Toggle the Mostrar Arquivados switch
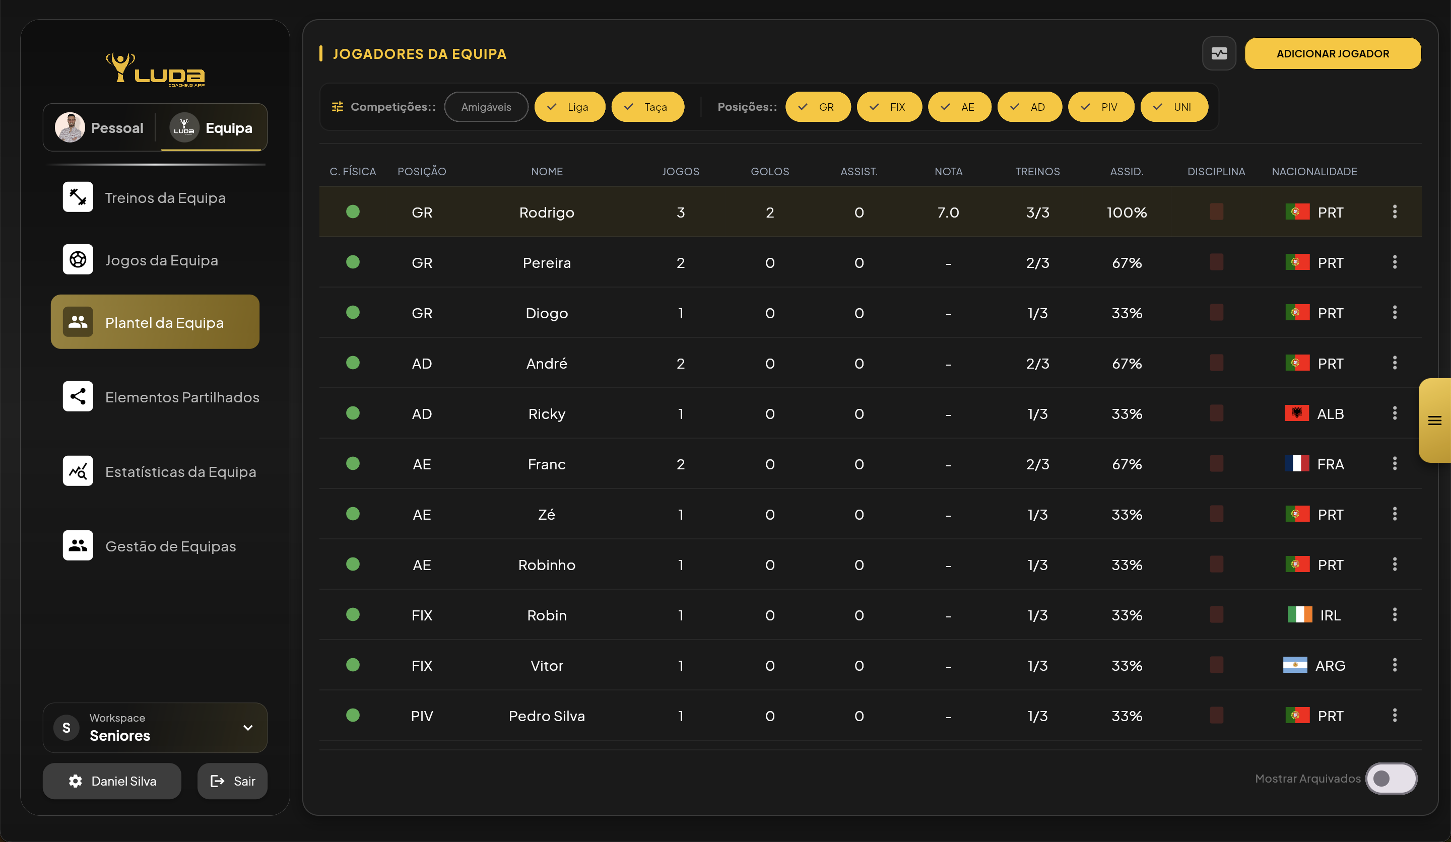 point(1391,778)
